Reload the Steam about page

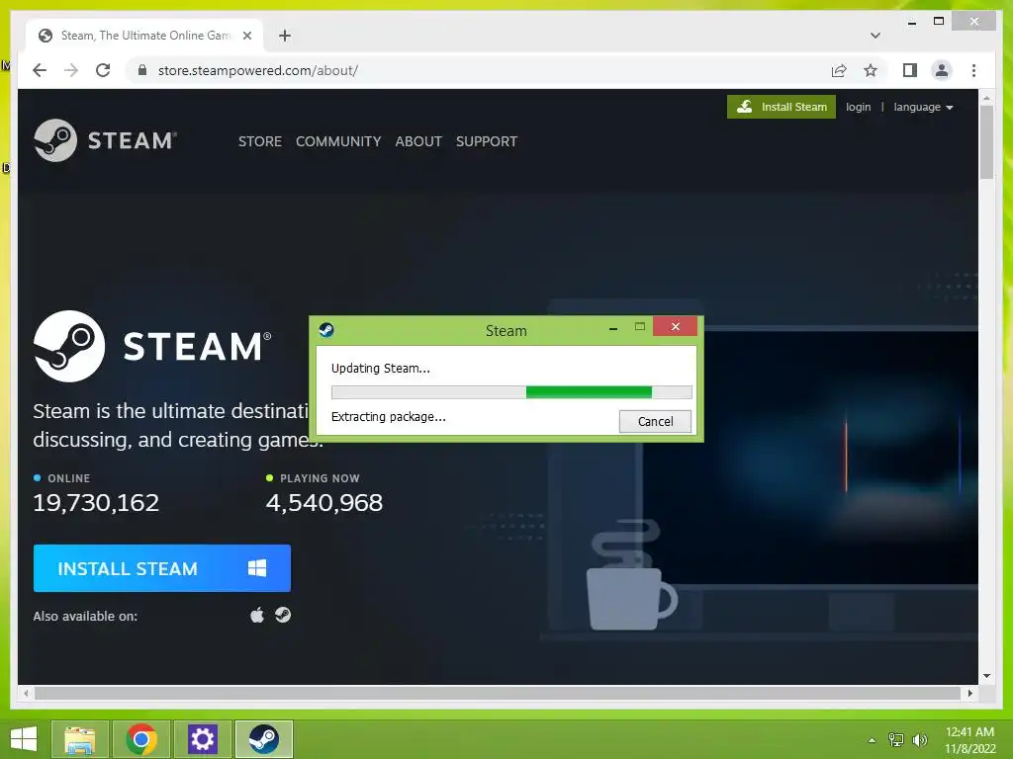tap(103, 70)
